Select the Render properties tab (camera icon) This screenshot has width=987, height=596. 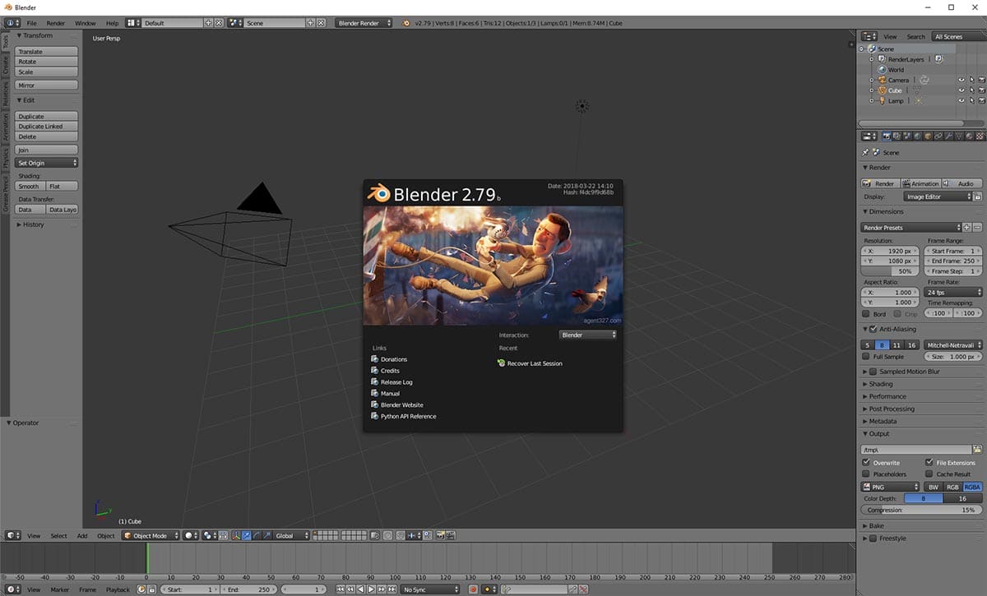(x=887, y=136)
